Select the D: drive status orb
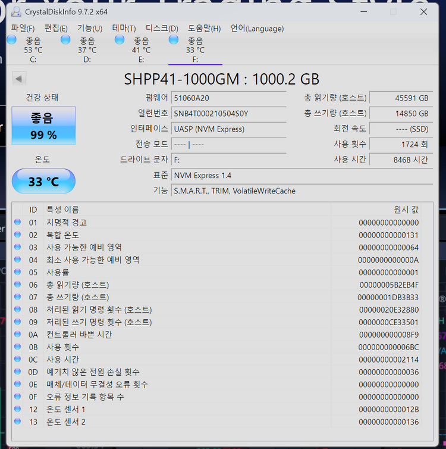 click(65, 39)
